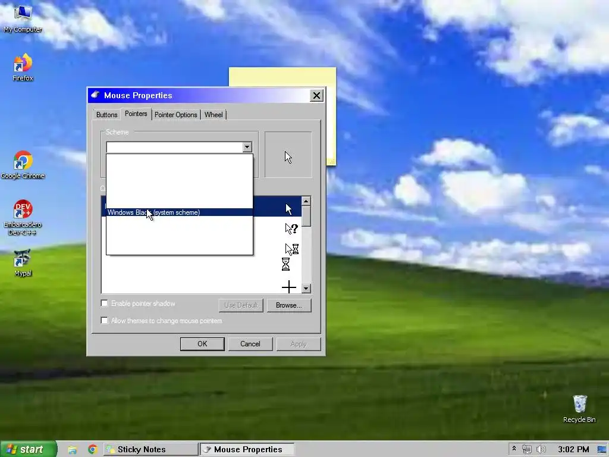Click the Browse... button

tap(288, 305)
